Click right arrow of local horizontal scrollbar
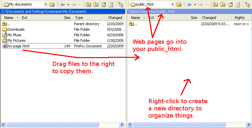This screenshot has width=252, height=128. coord(122,125)
